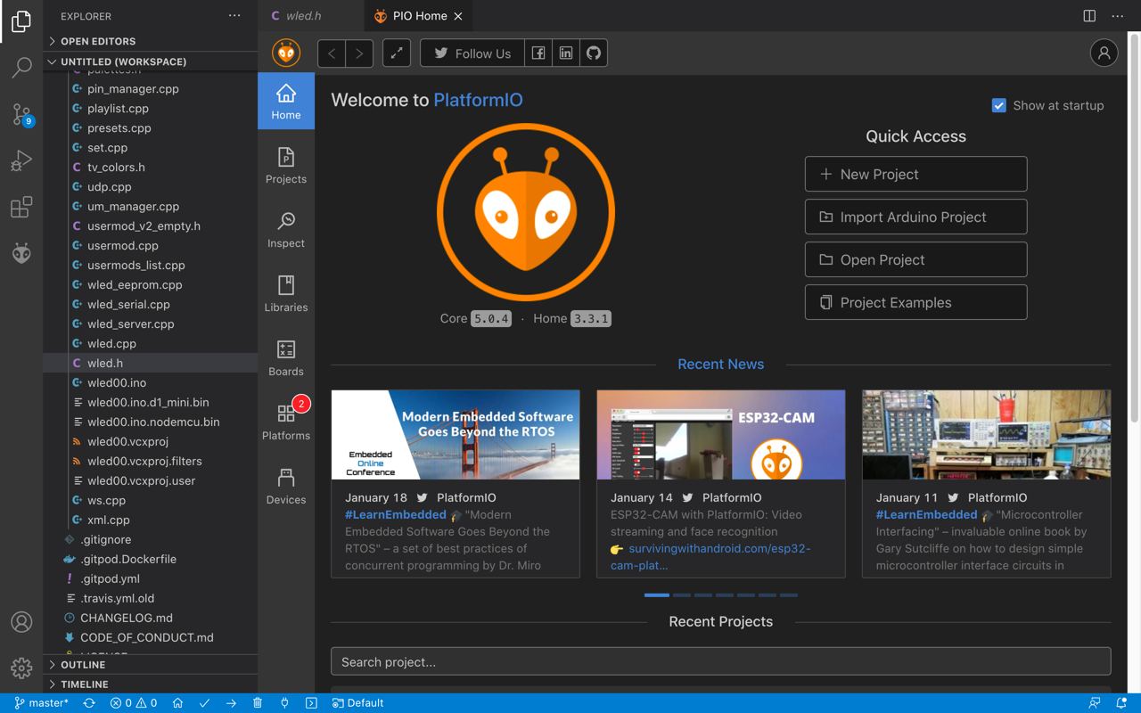Viewport: 1141px width, 713px height.
Task: Click the sync changes icon in status bar
Action: [x=89, y=703]
